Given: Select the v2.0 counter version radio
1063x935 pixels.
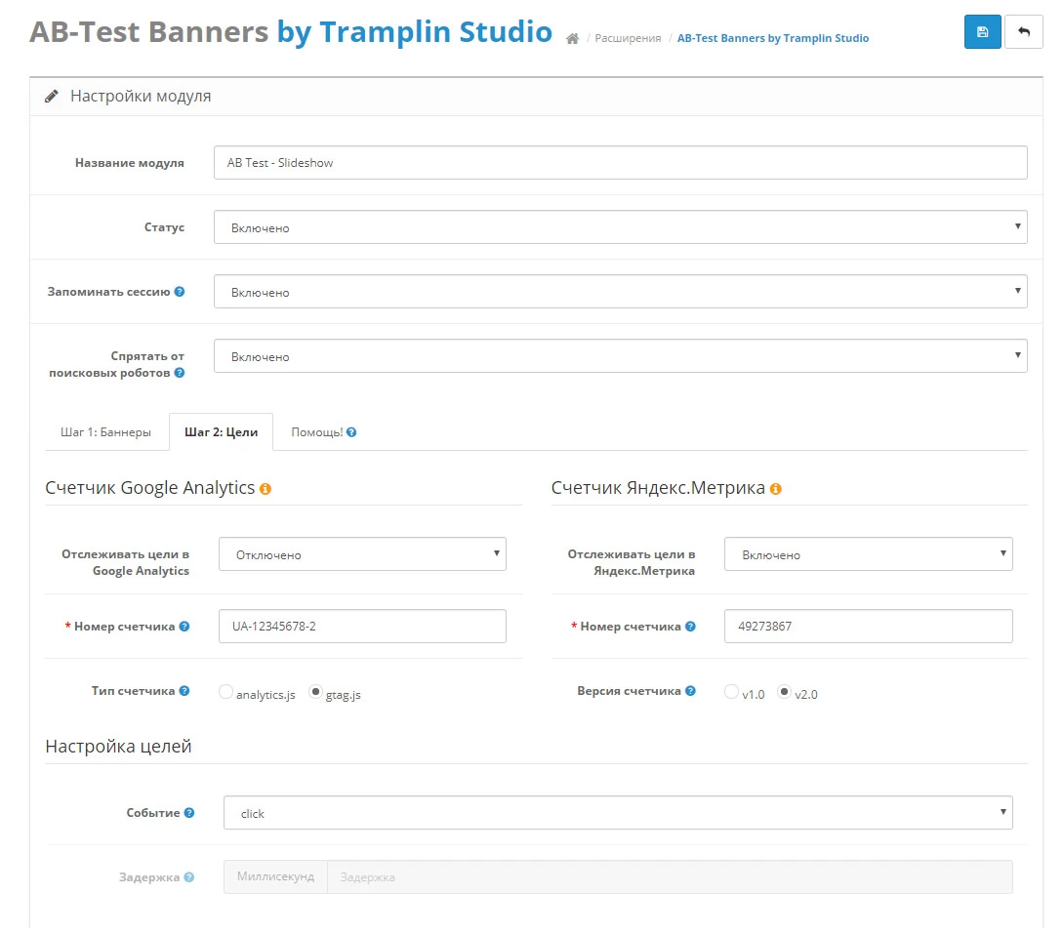Looking at the screenshot, I should tap(785, 692).
